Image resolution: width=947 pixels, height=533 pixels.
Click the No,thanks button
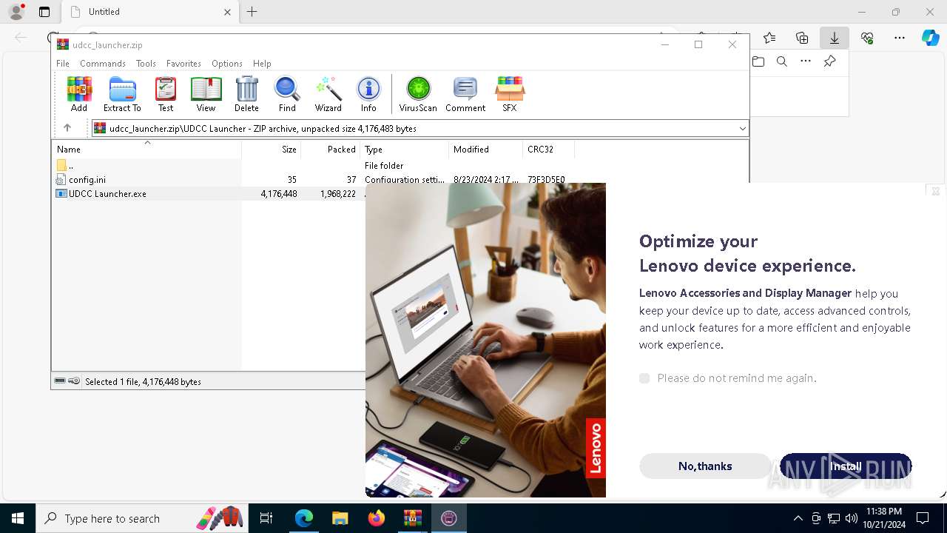(705, 466)
